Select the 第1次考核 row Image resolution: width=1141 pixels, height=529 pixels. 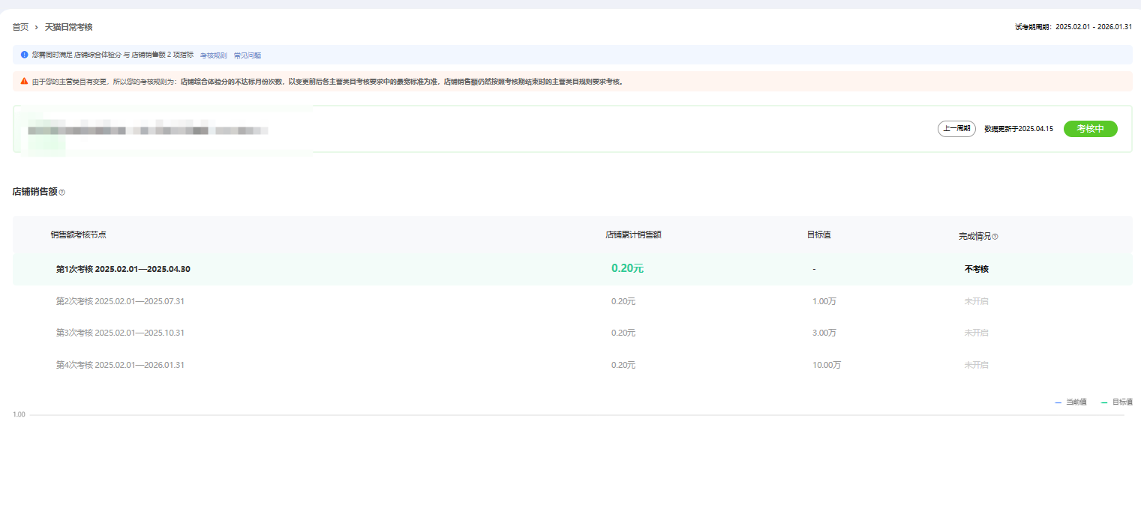[x=123, y=269]
